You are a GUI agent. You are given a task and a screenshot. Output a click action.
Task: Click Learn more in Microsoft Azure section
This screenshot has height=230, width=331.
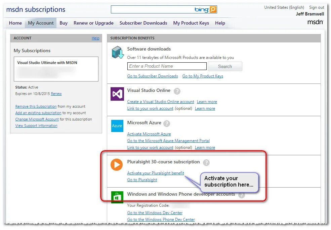tap(205, 147)
